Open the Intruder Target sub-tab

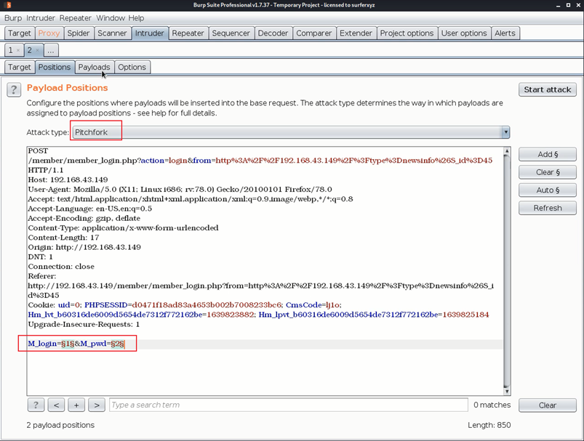coord(20,67)
